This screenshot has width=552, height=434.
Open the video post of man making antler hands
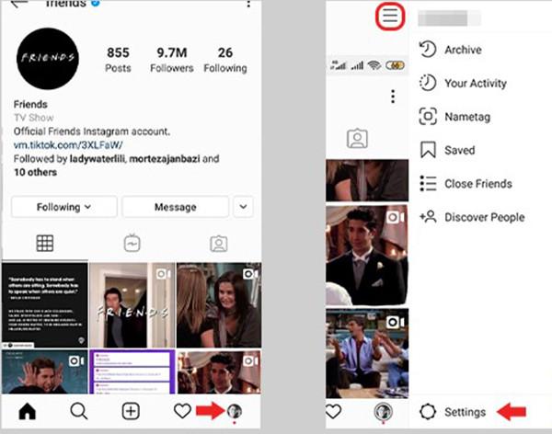point(45,371)
